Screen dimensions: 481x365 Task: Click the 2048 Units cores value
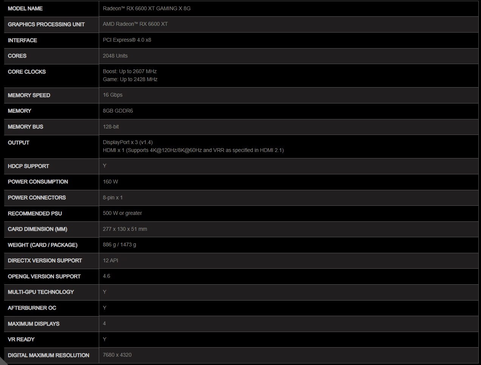pyautogui.click(x=115, y=56)
